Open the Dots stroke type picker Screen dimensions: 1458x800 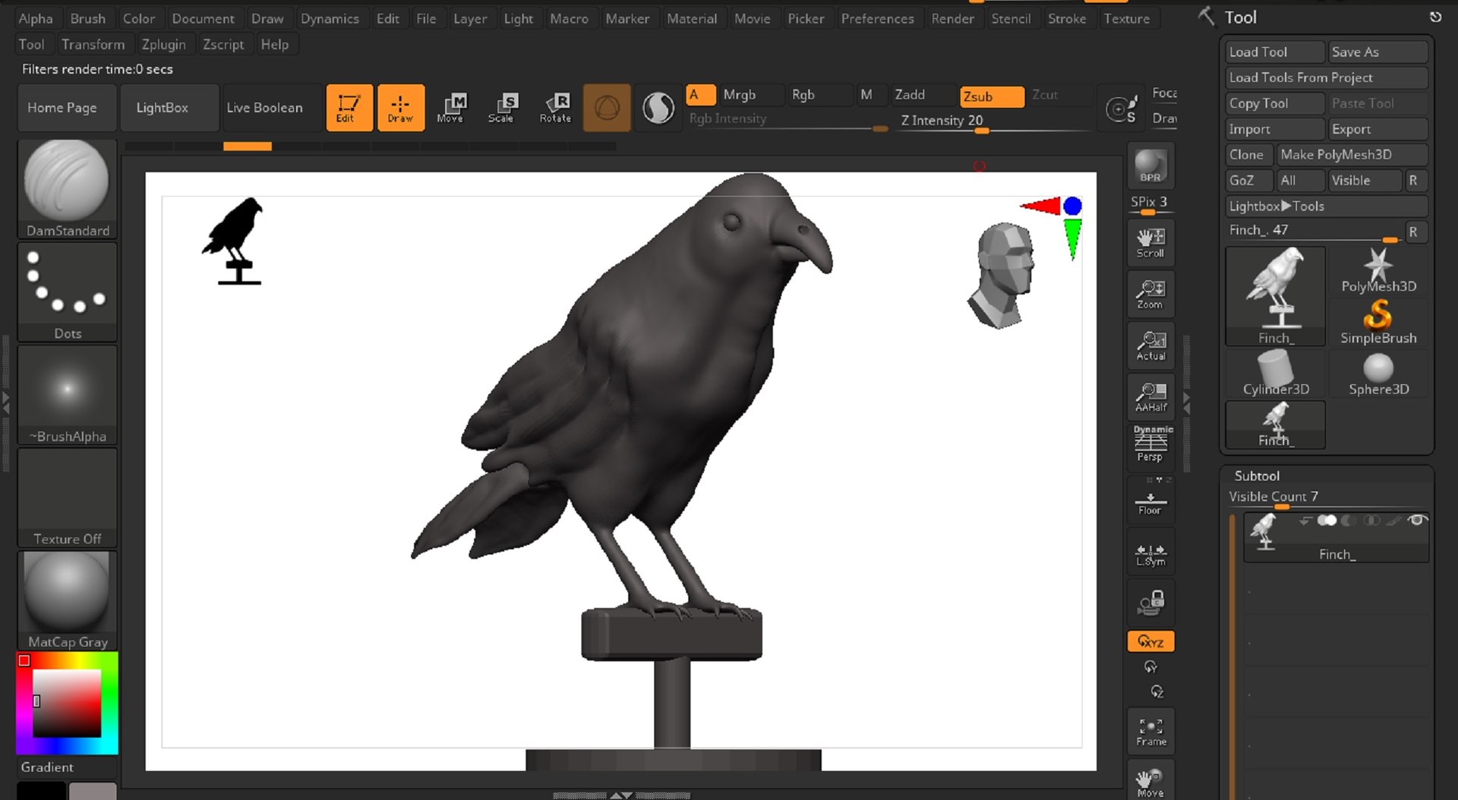tap(68, 292)
